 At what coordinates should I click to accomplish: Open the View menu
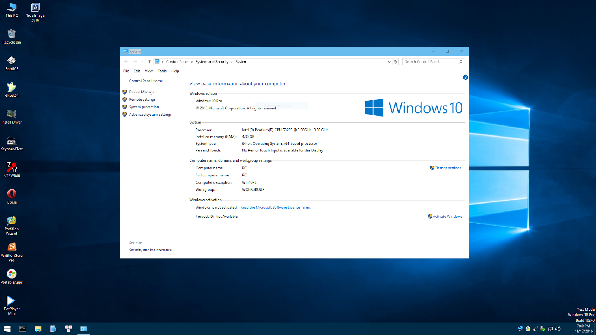point(149,71)
